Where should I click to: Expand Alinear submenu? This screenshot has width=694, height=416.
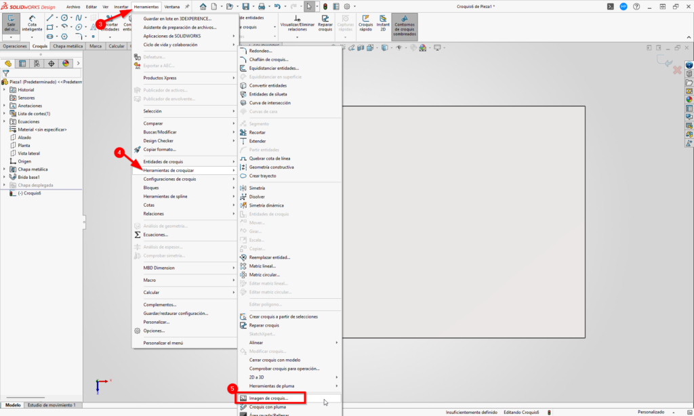tap(290, 343)
